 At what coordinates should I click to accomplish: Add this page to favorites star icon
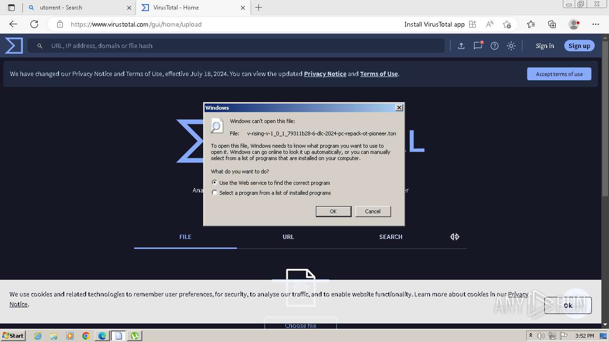click(507, 24)
